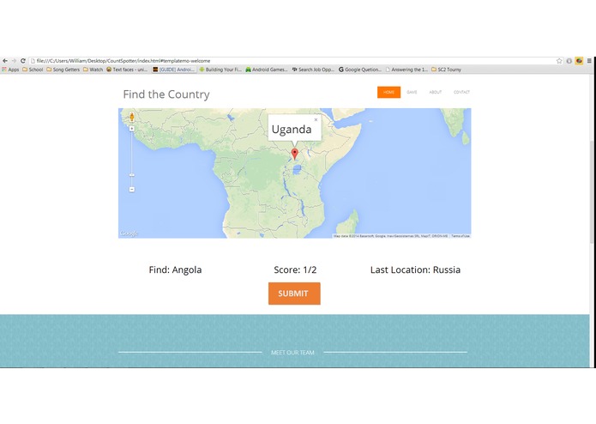Zoom in with the map plus button
The height and width of the screenshot is (424, 596).
click(x=132, y=129)
